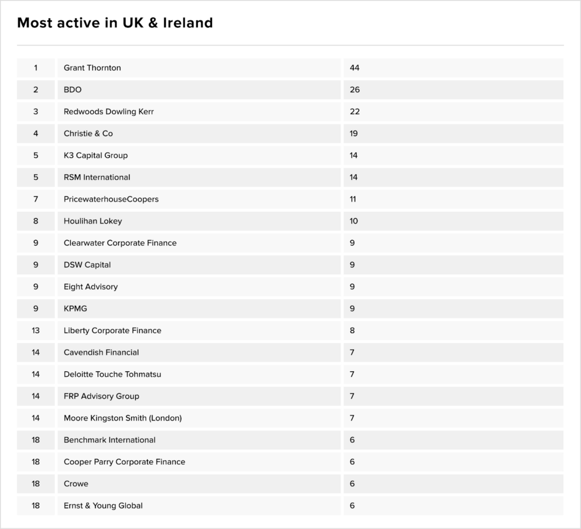Select the Crowe row name
581x529 pixels.
tap(76, 484)
